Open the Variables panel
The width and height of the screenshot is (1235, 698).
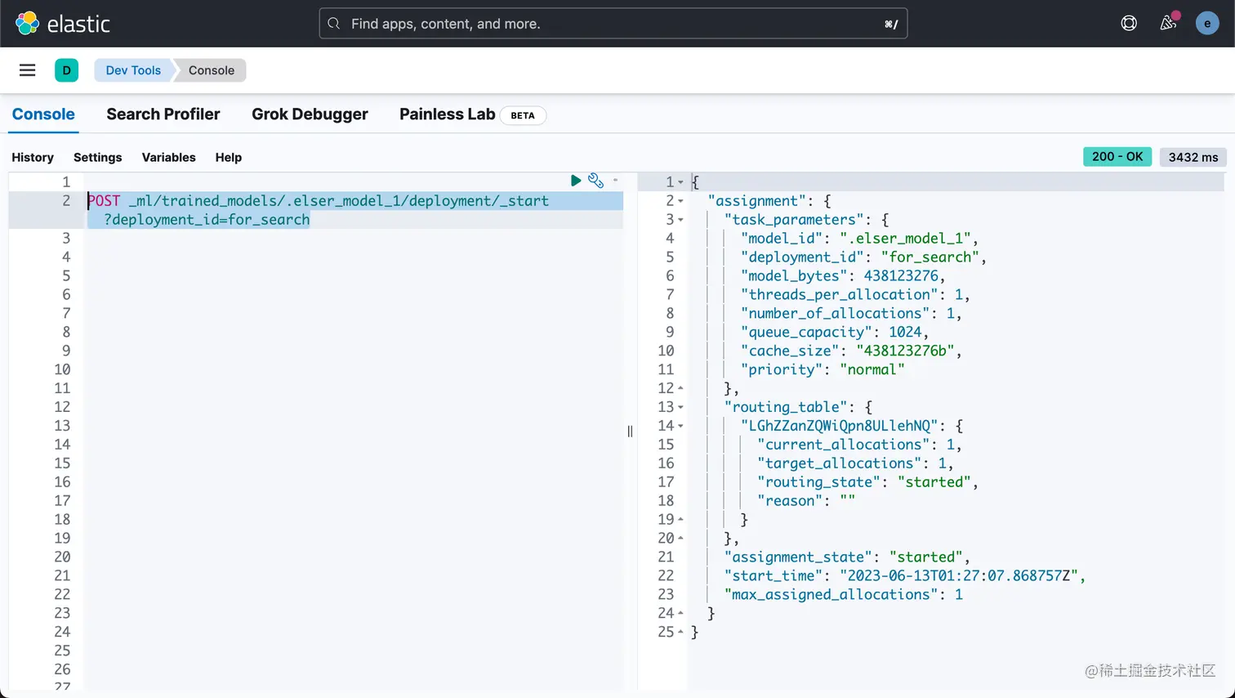[168, 157]
